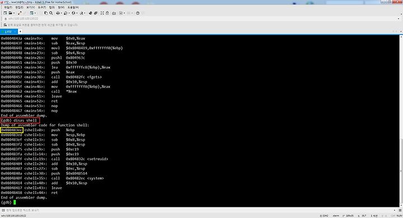The height and width of the screenshot is (218, 403).
Task: Click the New session toolbar icon
Action: point(5,13)
